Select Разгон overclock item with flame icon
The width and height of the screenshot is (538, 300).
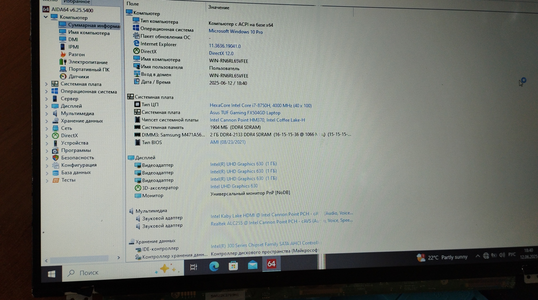[76, 55]
